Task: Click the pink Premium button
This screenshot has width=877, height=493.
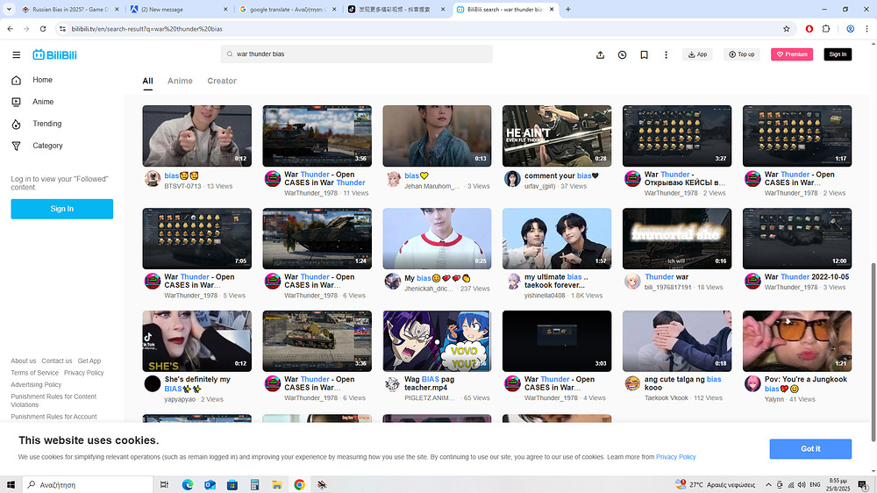Action: point(791,54)
